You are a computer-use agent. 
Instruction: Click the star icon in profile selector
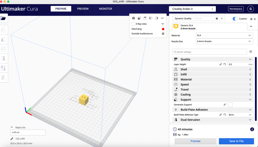tap(217, 19)
